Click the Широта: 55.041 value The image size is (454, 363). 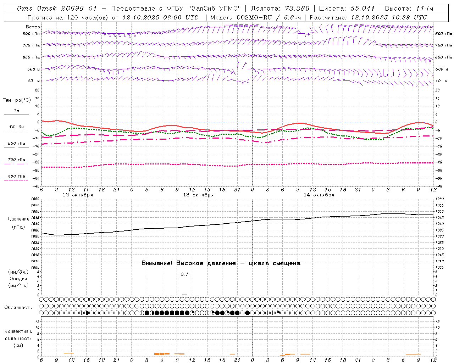point(347,9)
